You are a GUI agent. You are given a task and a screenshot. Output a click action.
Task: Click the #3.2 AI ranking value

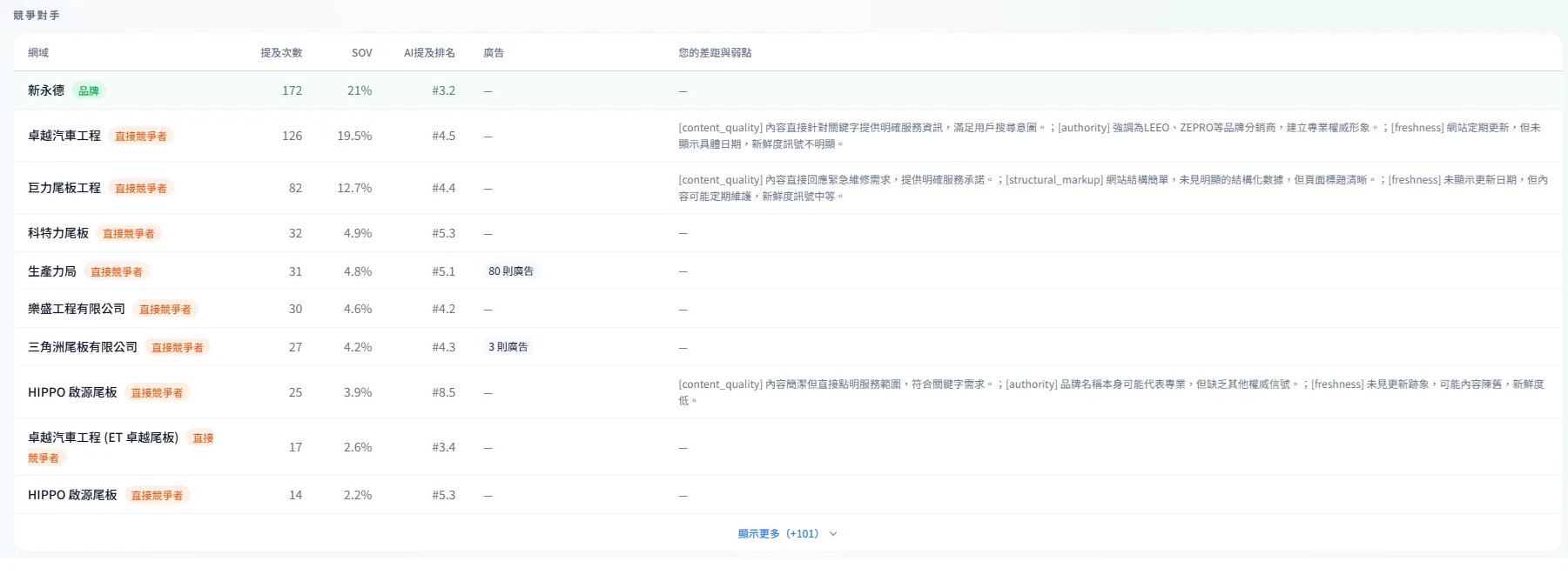[443, 90]
